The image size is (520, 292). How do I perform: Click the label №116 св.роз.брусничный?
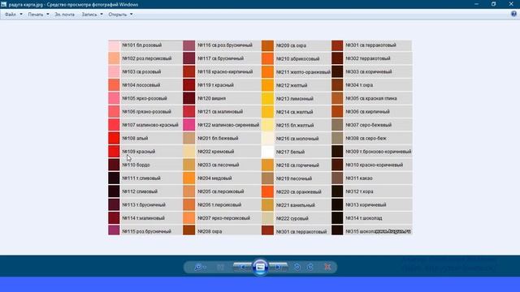(x=225, y=45)
